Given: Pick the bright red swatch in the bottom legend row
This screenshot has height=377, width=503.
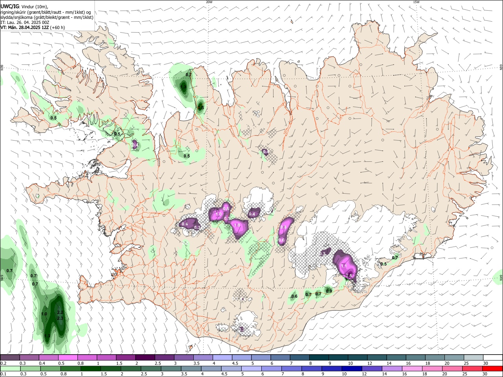Looking at the screenshot, I should 493,368.
